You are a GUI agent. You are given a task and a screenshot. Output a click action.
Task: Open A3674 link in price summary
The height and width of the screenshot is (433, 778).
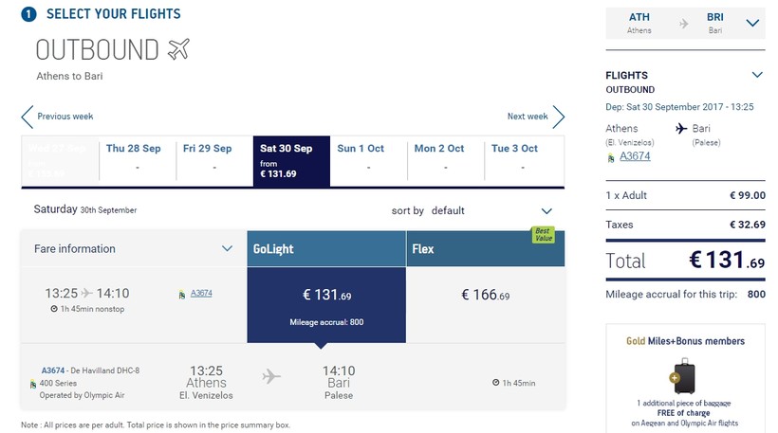pyautogui.click(x=635, y=156)
